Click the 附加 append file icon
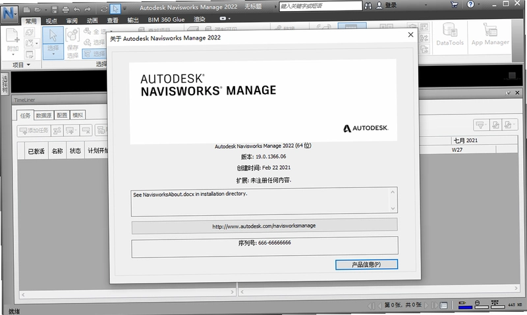Image resolution: width=527 pixels, height=315 pixels. [13, 36]
